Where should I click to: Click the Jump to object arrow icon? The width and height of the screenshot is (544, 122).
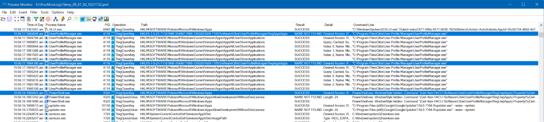pyautogui.click(x=75, y=19)
